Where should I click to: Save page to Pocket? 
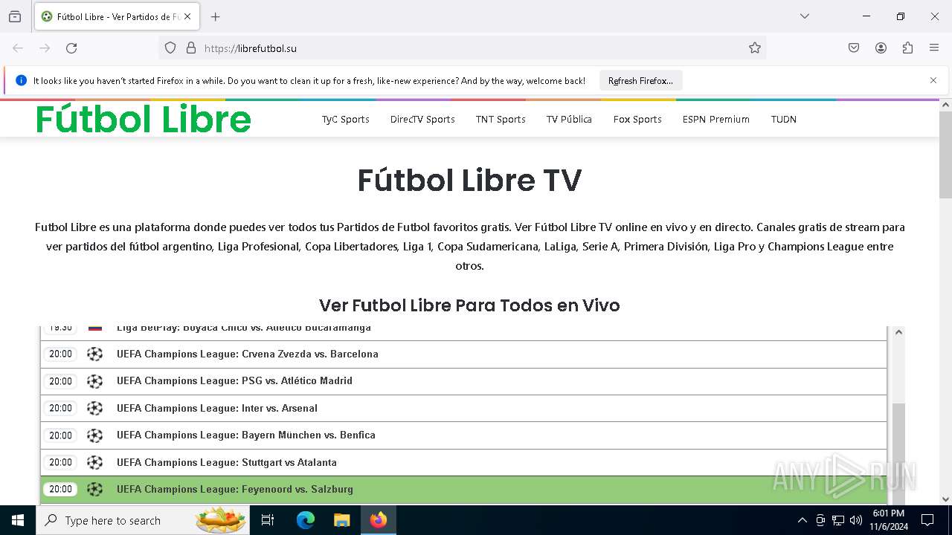[x=854, y=48]
